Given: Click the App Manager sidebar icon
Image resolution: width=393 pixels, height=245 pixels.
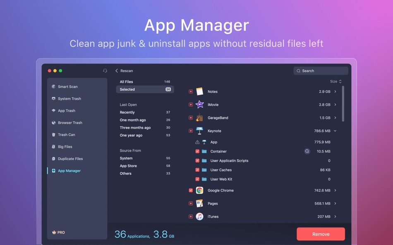Looking at the screenshot, I should pyautogui.click(x=53, y=170).
